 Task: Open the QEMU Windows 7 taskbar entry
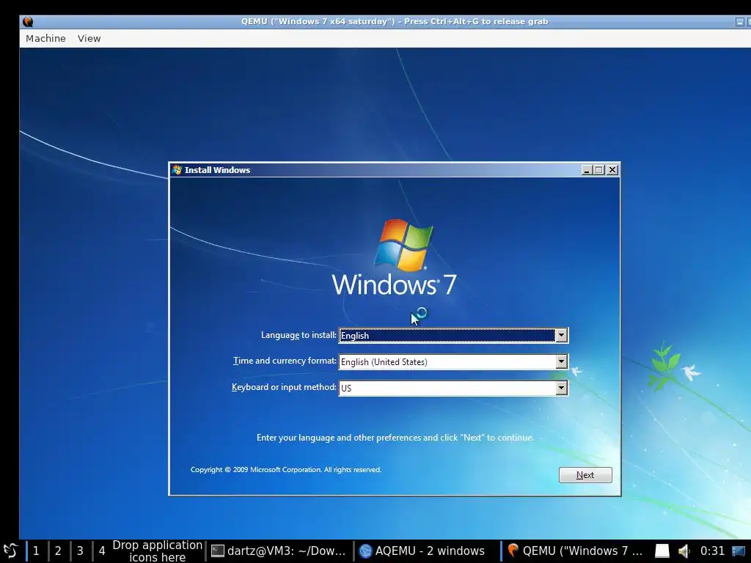click(x=575, y=551)
